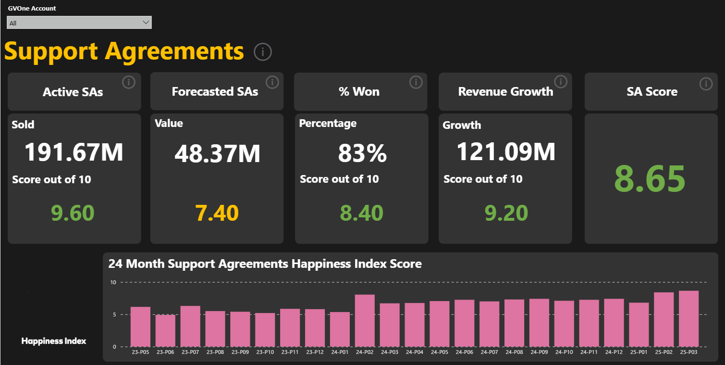The width and height of the screenshot is (725, 365).
Task: Click the info icon on Active SAs card
Action: point(129,83)
